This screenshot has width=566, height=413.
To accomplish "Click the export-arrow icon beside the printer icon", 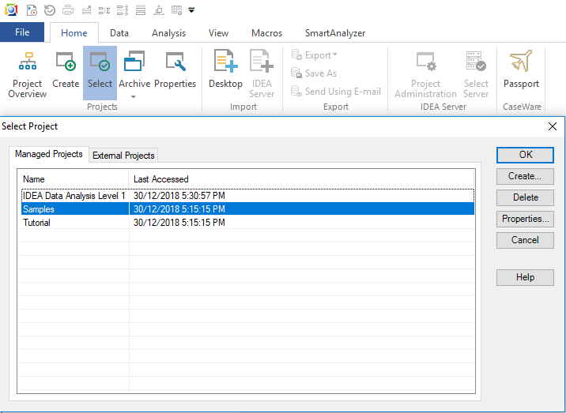I will click(x=86, y=10).
